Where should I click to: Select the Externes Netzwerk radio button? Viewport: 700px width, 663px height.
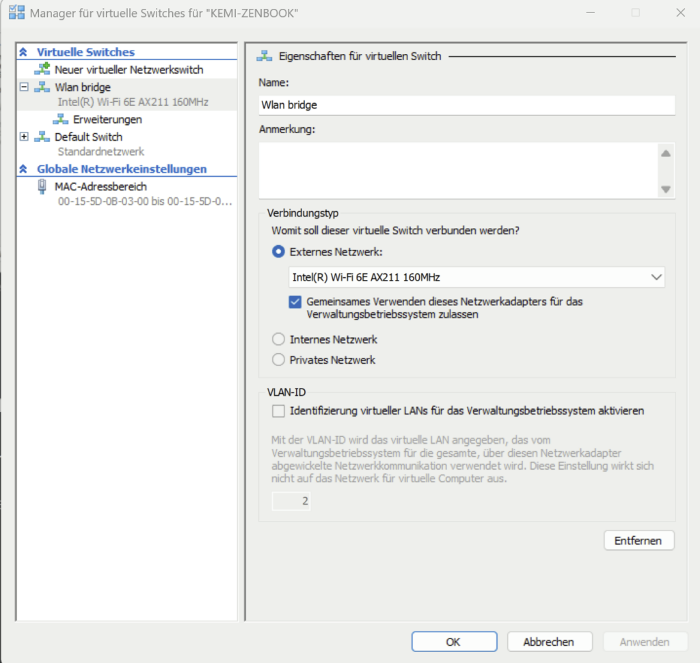point(279,251)
